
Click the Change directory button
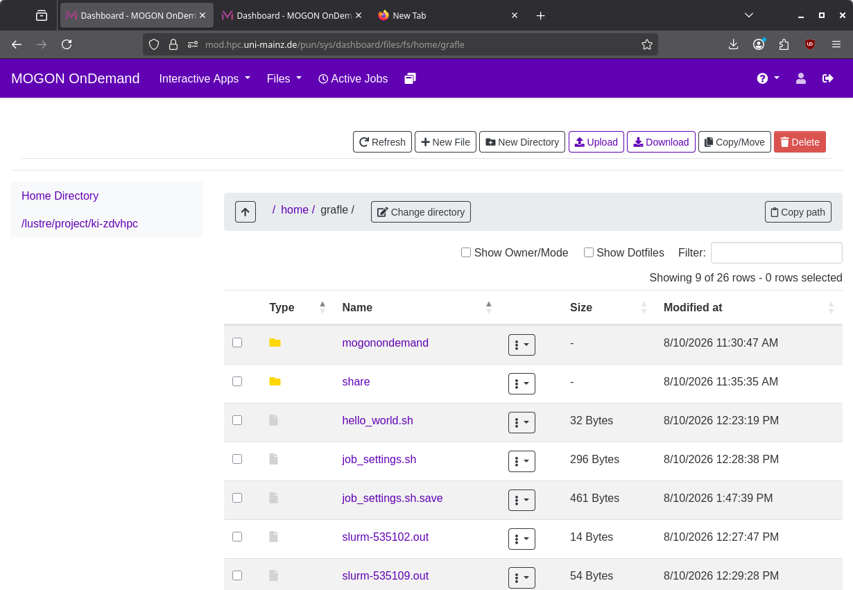tap(421, 211)
